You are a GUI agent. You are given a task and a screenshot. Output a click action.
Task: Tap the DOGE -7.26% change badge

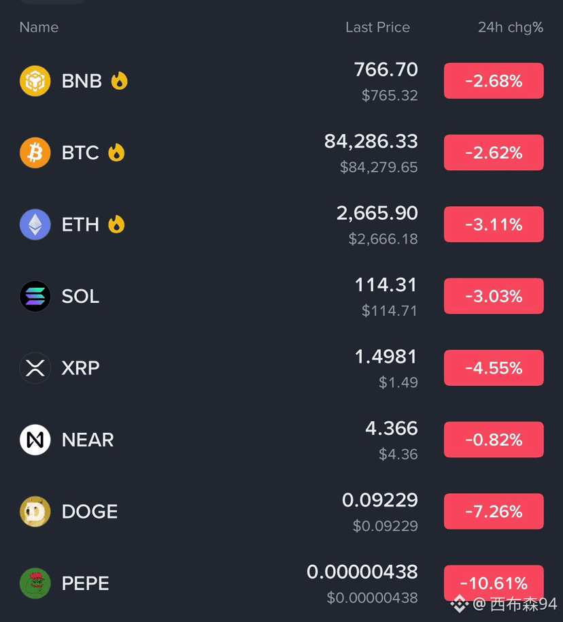point(494,512)
